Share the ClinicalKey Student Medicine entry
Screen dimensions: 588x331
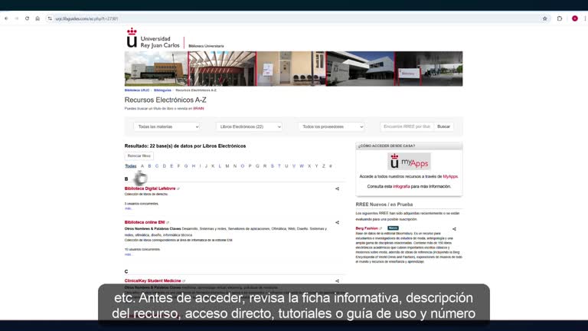coord(337,281)
